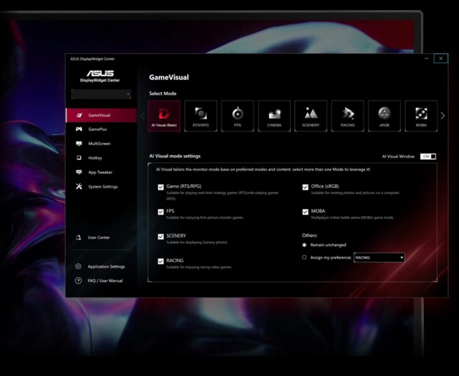This screenshot has height=376, width=459.
Task: Go to the HotKey section
Action: [101, 158]
